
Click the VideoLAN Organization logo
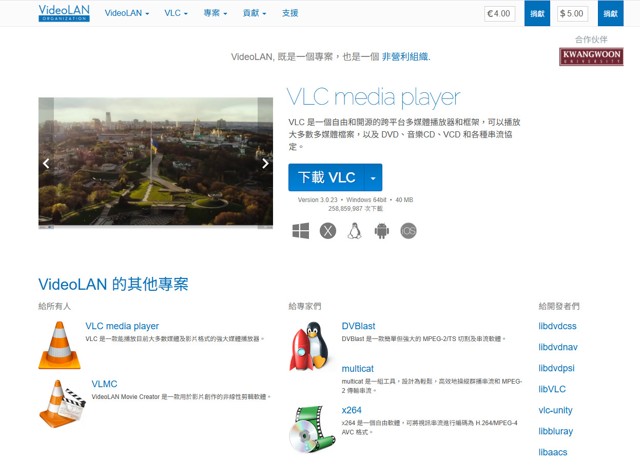pos(64,13)
